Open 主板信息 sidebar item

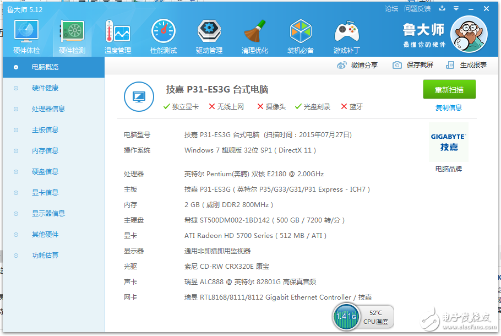54,130
